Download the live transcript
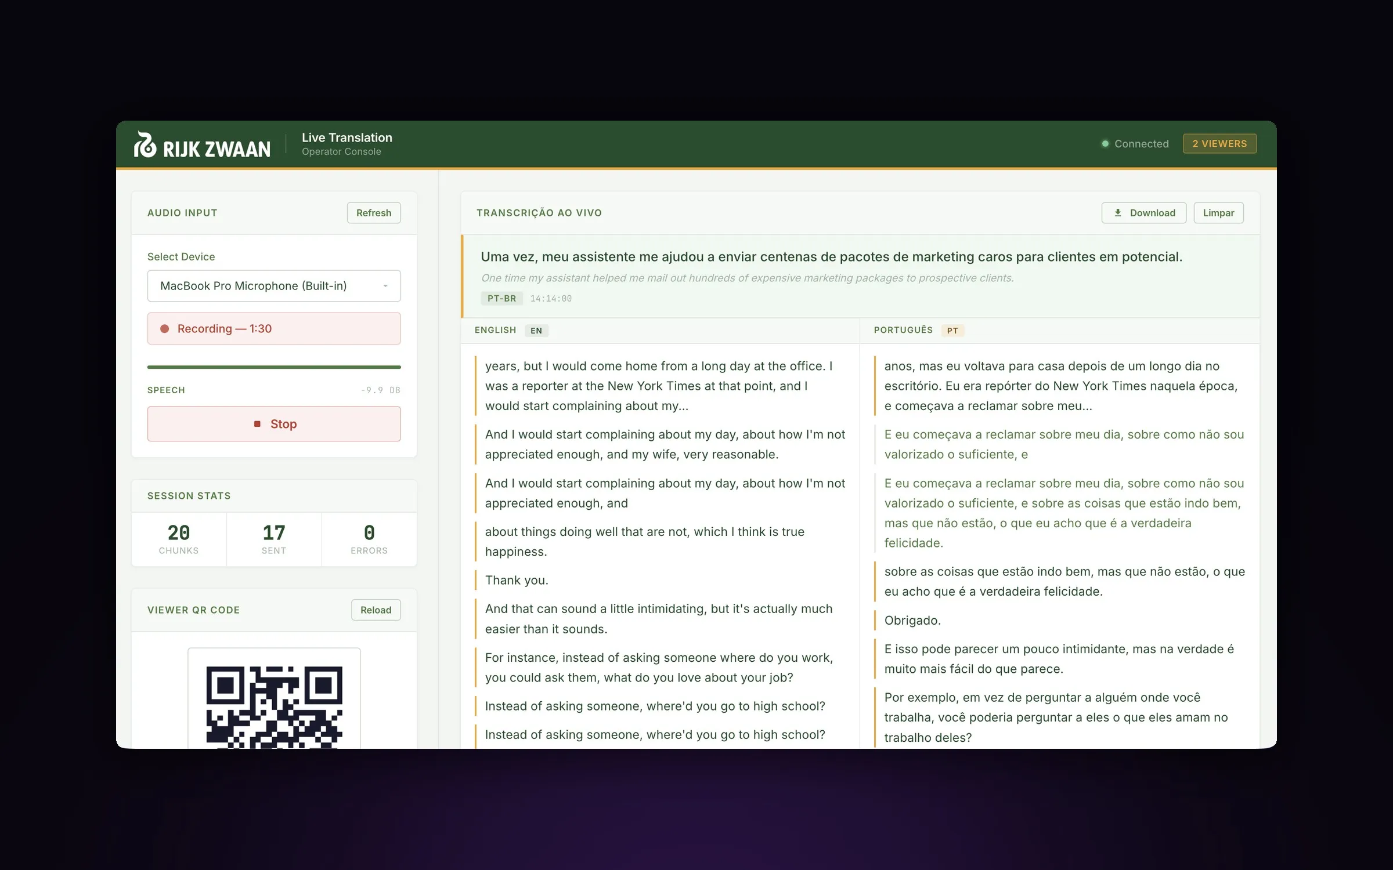The width and height of the screenshot is (1393, 870). (x=1143, y=213)
